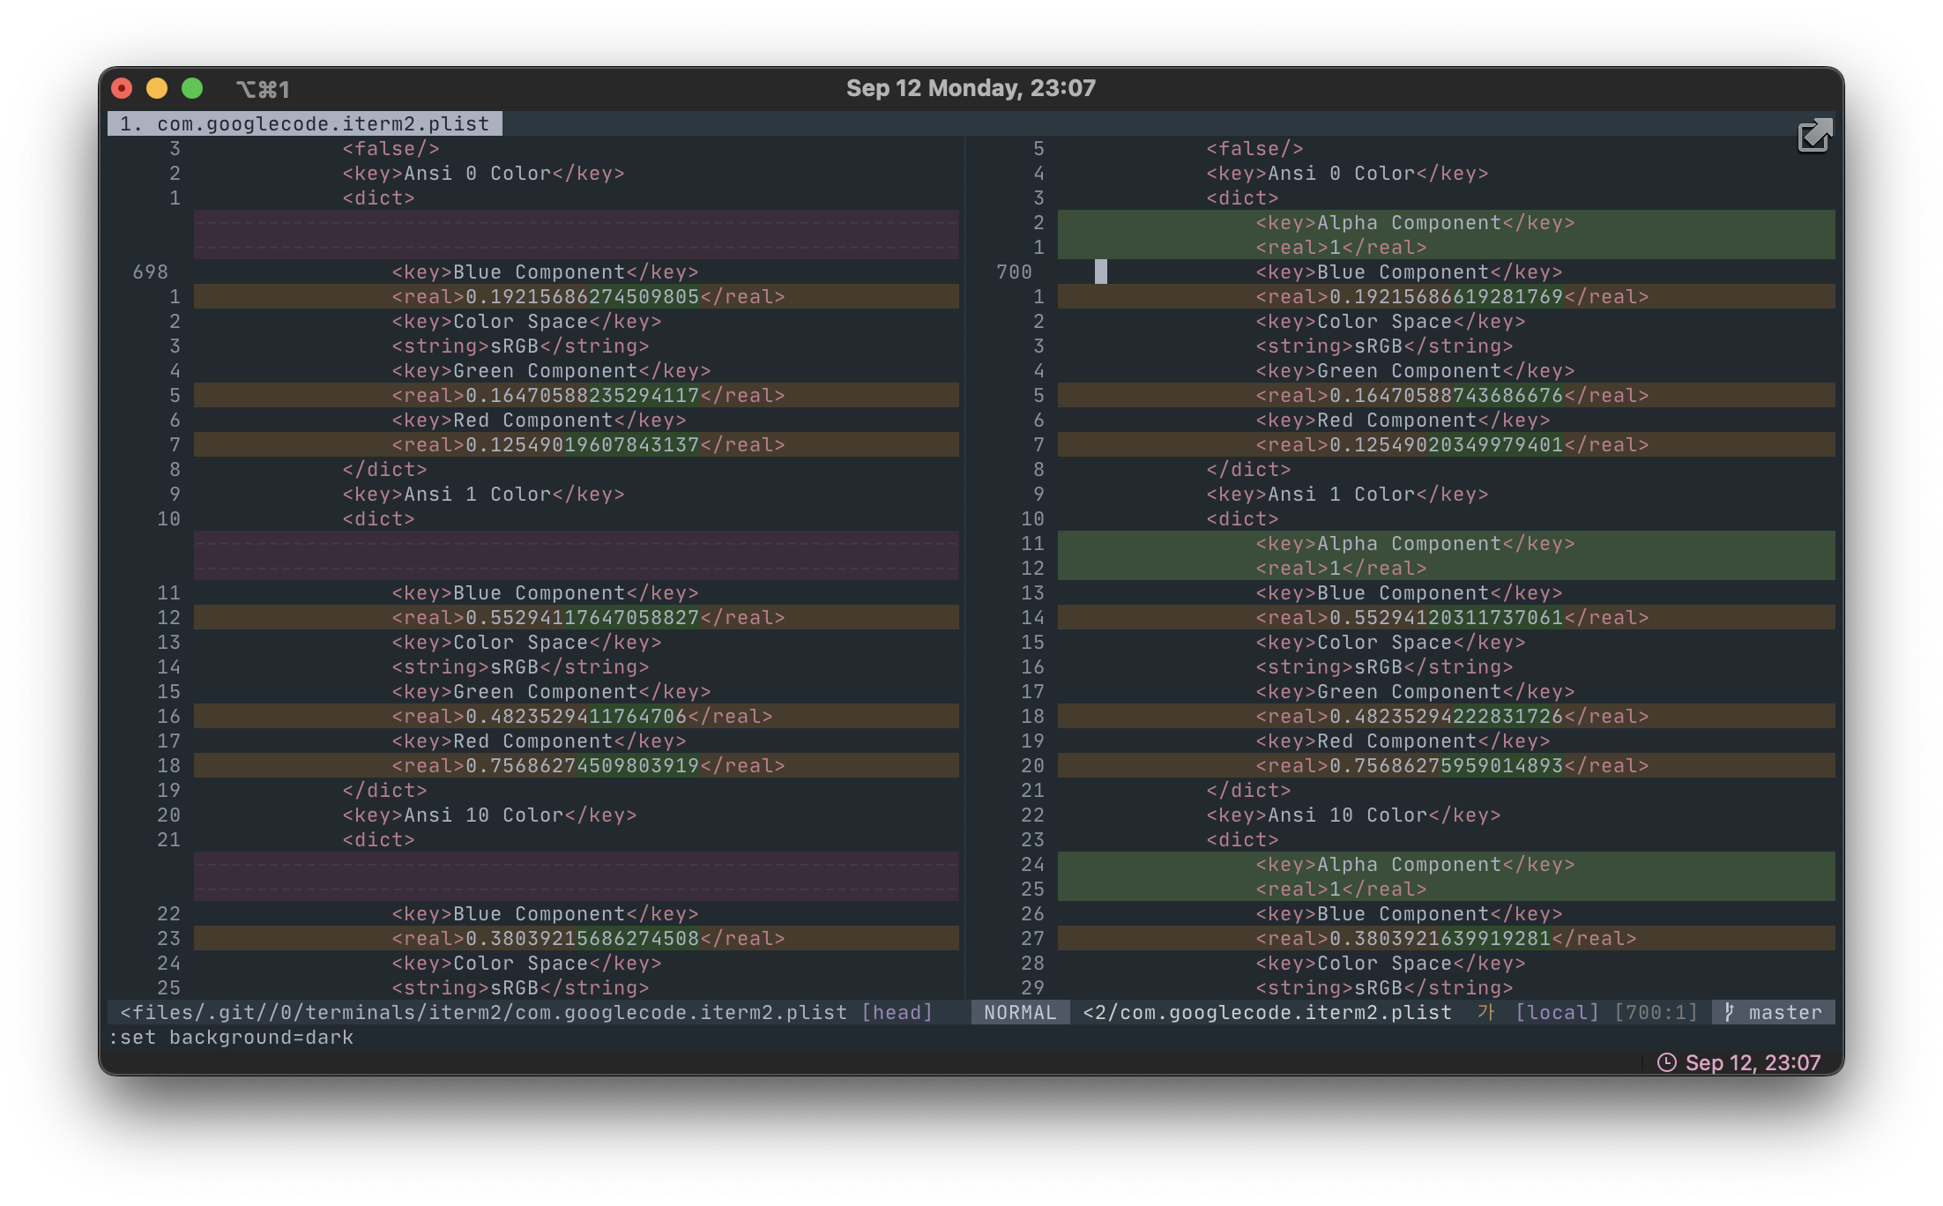Click '</dict>' on left pane line 19

pyautogui.click(x=384, y=790)
